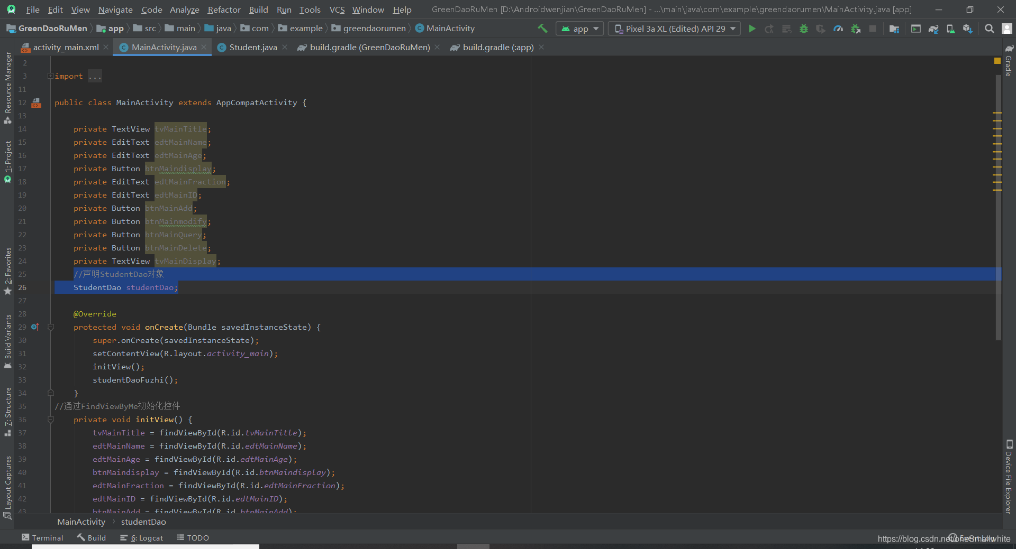Collapse the initView method fold marker
1016x549 pixels.
coord(51,420)
